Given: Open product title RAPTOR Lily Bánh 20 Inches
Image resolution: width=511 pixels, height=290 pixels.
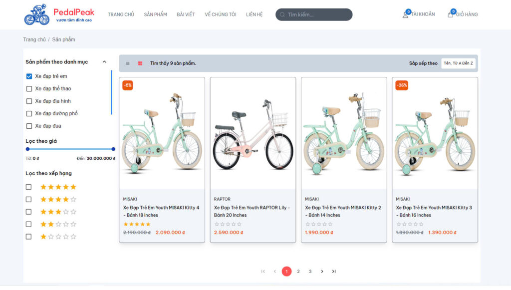Looking at the screenshot, I should (x=252, y=212).
